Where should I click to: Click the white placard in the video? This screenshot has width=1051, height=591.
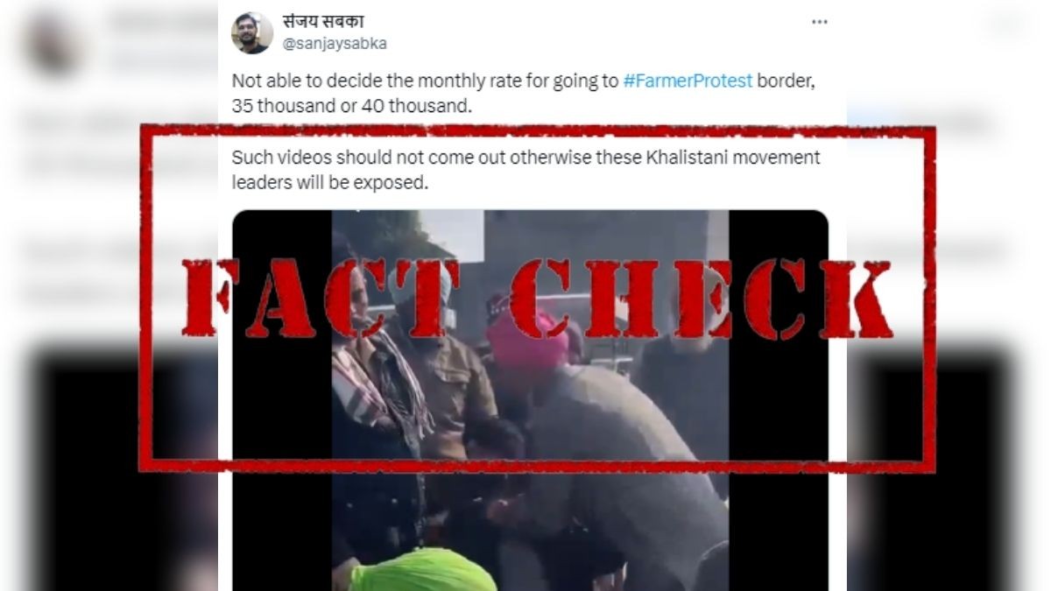(454, 236)
